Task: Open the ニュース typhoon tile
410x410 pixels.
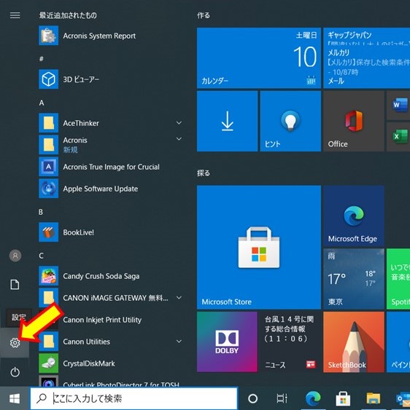Action: click(x=290, y=342)
